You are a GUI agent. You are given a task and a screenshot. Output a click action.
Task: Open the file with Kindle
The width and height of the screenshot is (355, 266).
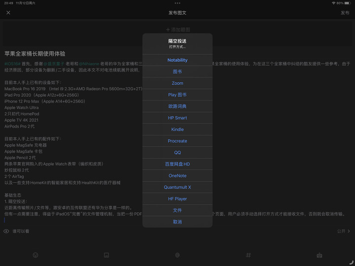coord(177,130)
